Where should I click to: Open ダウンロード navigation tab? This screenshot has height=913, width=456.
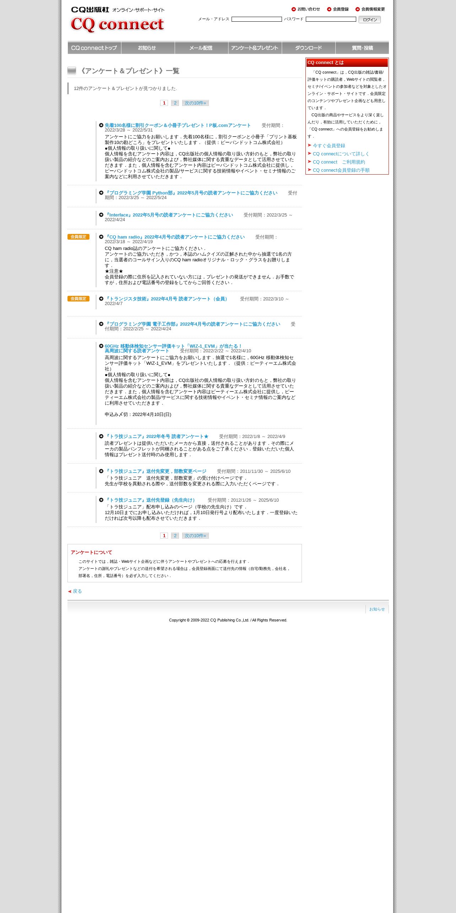coord(309,48)
